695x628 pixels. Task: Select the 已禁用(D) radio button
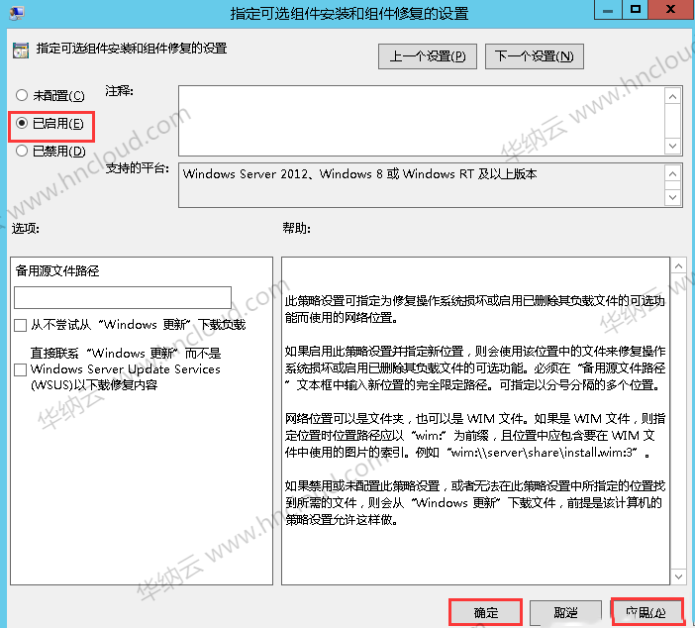(x=22, y=152)
